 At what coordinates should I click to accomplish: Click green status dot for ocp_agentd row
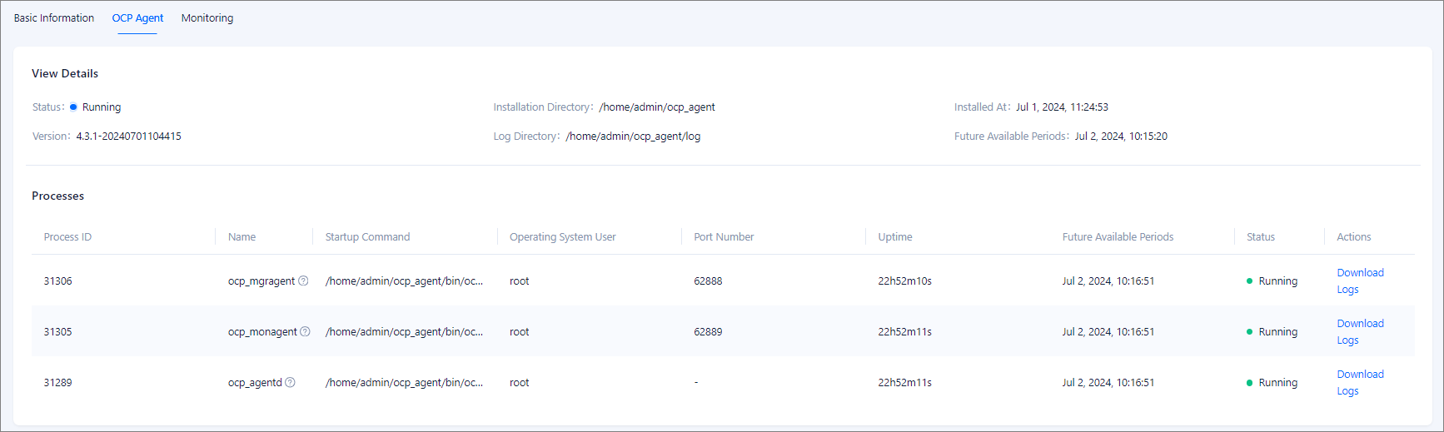1249,383
